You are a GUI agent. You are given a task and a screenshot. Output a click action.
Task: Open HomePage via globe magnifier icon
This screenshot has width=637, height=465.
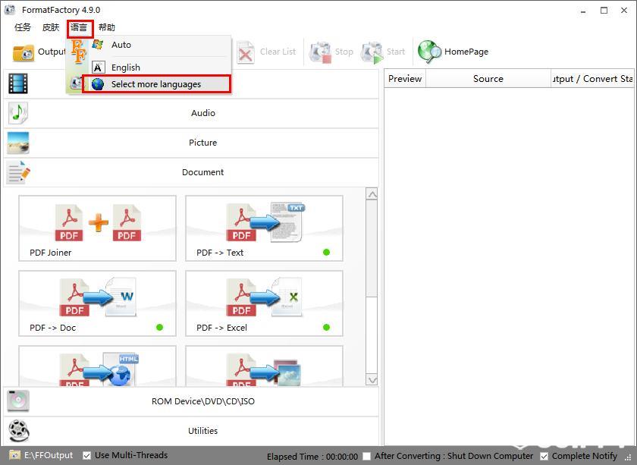pos(429,52)
